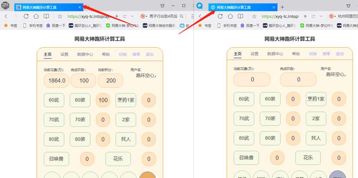Open 网易大神创作服务 bookmark in left window
The width and height of the screenshot is (358, 178).
pos(159,25)
